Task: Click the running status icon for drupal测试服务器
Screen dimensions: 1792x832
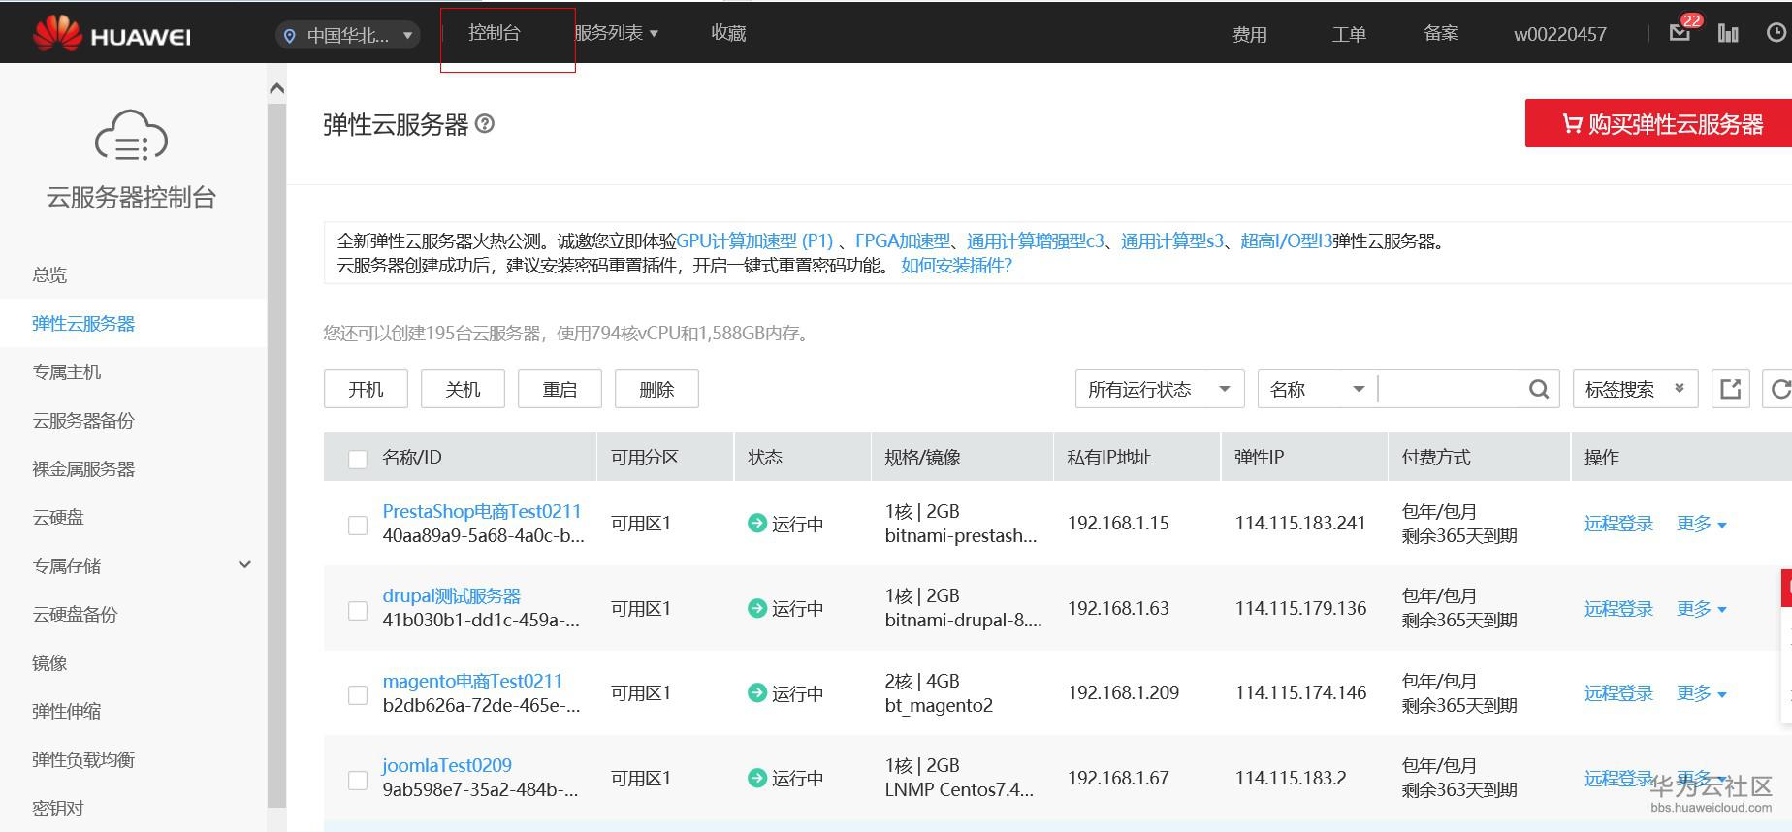Action: tap(757, 608)
